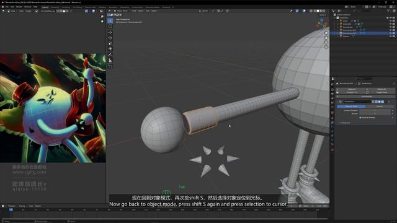Select the Transform tool in viewport toolbar
This screenshot has width=397, height=223.
(x=110, y=49)
